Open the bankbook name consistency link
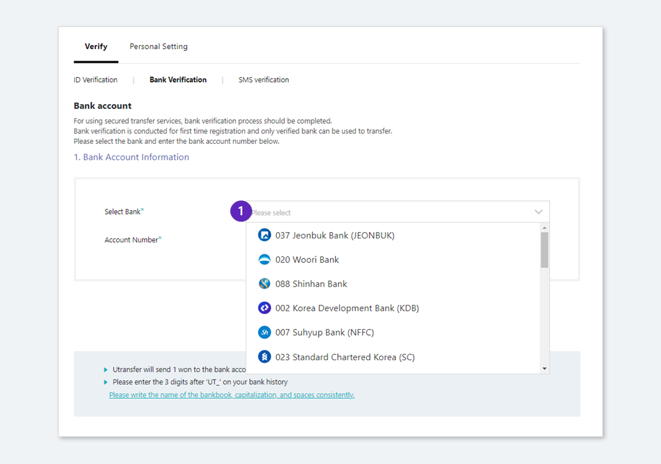Viewport: 661px width, 464px height. 232,394
